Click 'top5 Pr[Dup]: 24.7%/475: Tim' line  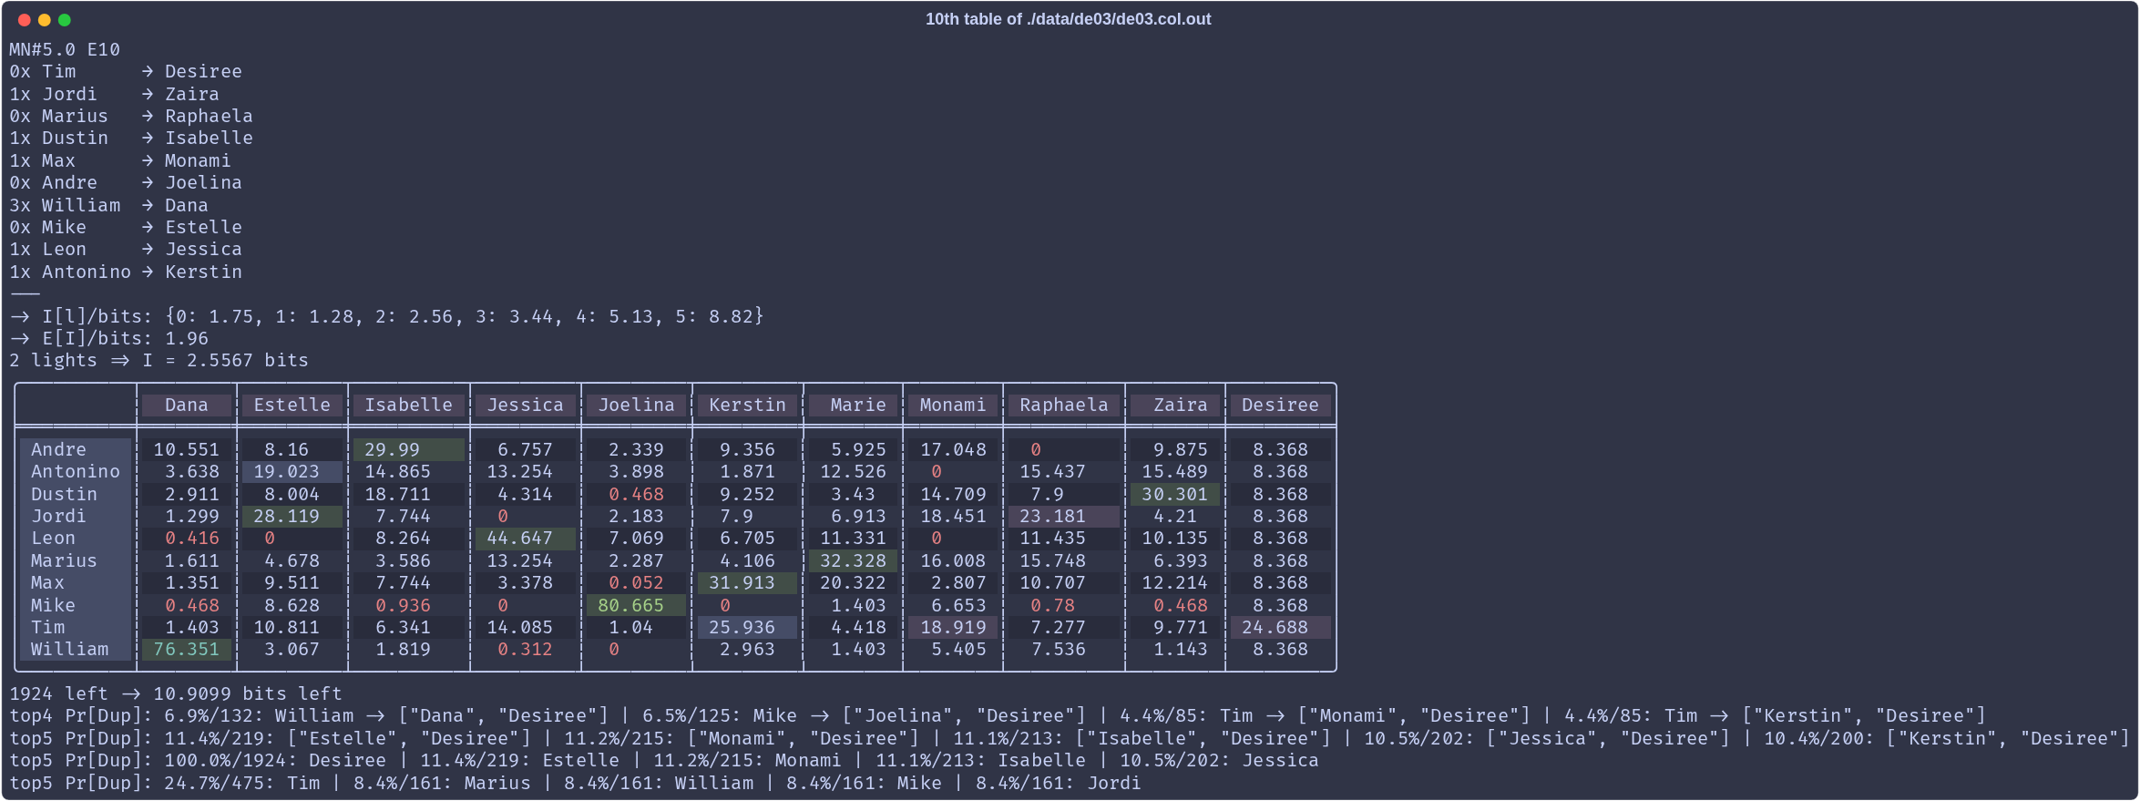pyautogui.click(x=575, y=783)
